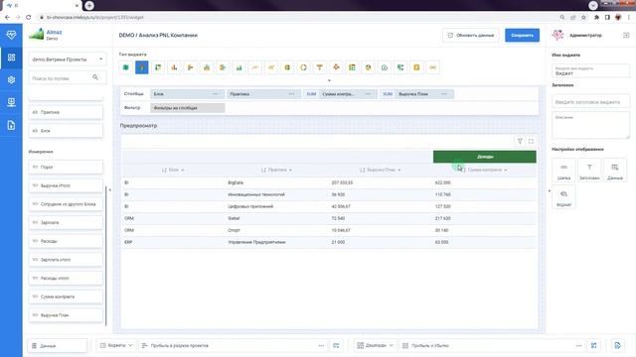Open the Виджеты dropdown in bottom bar
Screen dimensions: 636x357
[x=116, y=346]
